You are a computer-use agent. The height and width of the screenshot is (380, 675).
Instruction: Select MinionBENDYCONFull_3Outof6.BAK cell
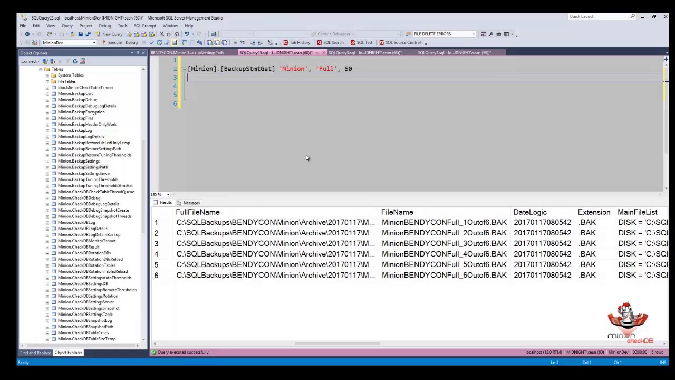[444, 243]
